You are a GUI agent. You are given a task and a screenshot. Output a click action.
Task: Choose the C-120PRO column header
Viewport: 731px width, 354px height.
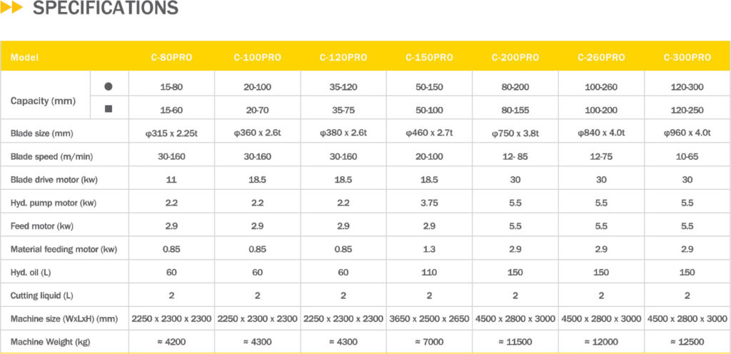pyautogui.click(x=343, y=58)
